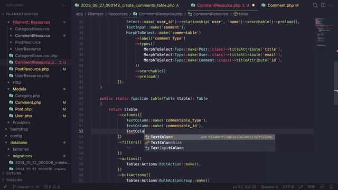Image resolution: width=338 pixels, height=190 pixels.
Task: Expand the factories folder
Action: point(8,149)
